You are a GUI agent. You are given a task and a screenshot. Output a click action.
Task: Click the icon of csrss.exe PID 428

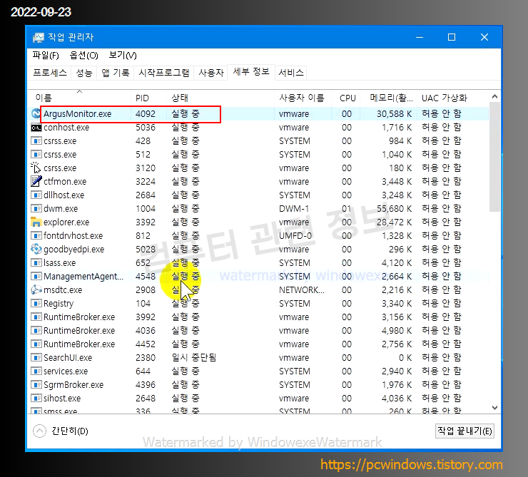[x=36, y=141]
